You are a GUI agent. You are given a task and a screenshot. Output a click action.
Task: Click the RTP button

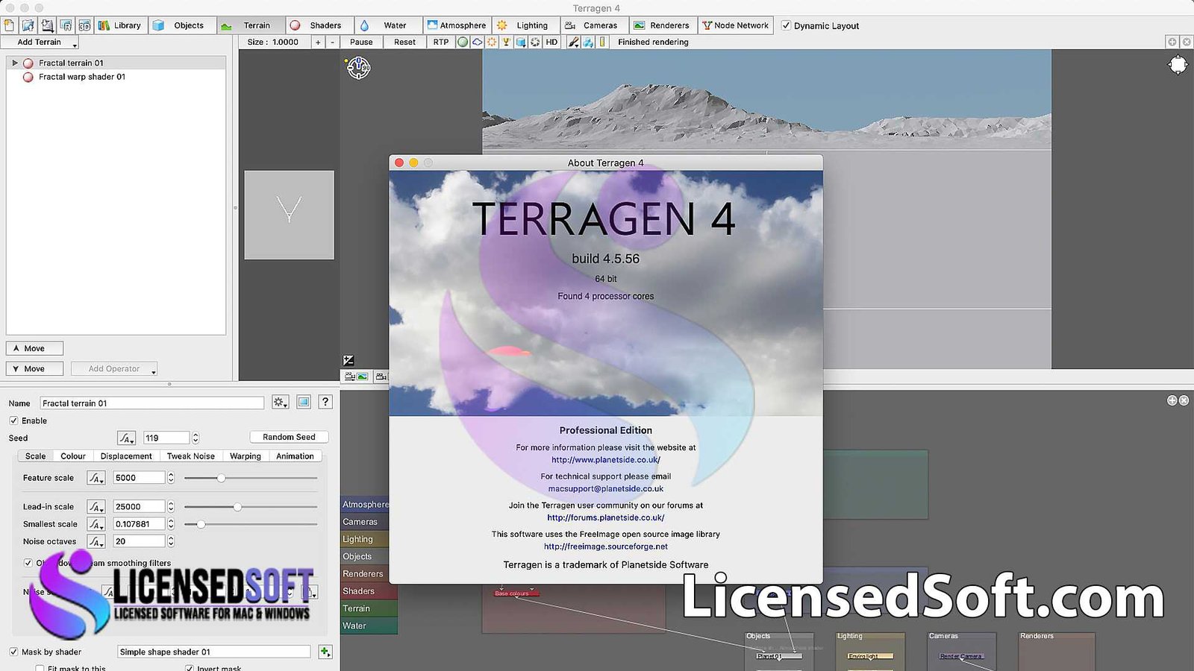click(x=441, y=42)
